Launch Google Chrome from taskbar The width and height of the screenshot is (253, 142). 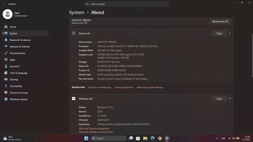[160, 138]
